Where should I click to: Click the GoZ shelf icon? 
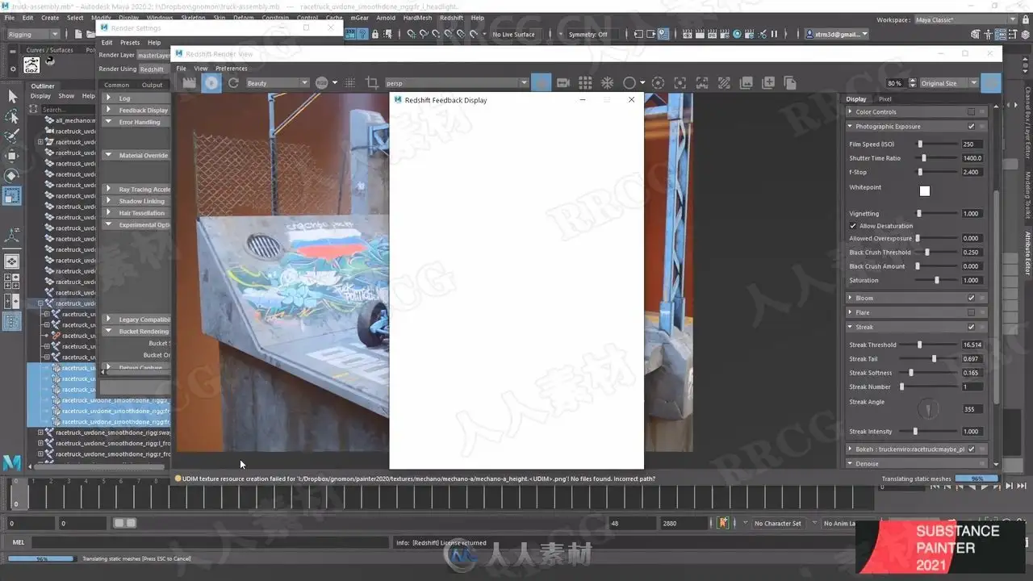[31, 65]
